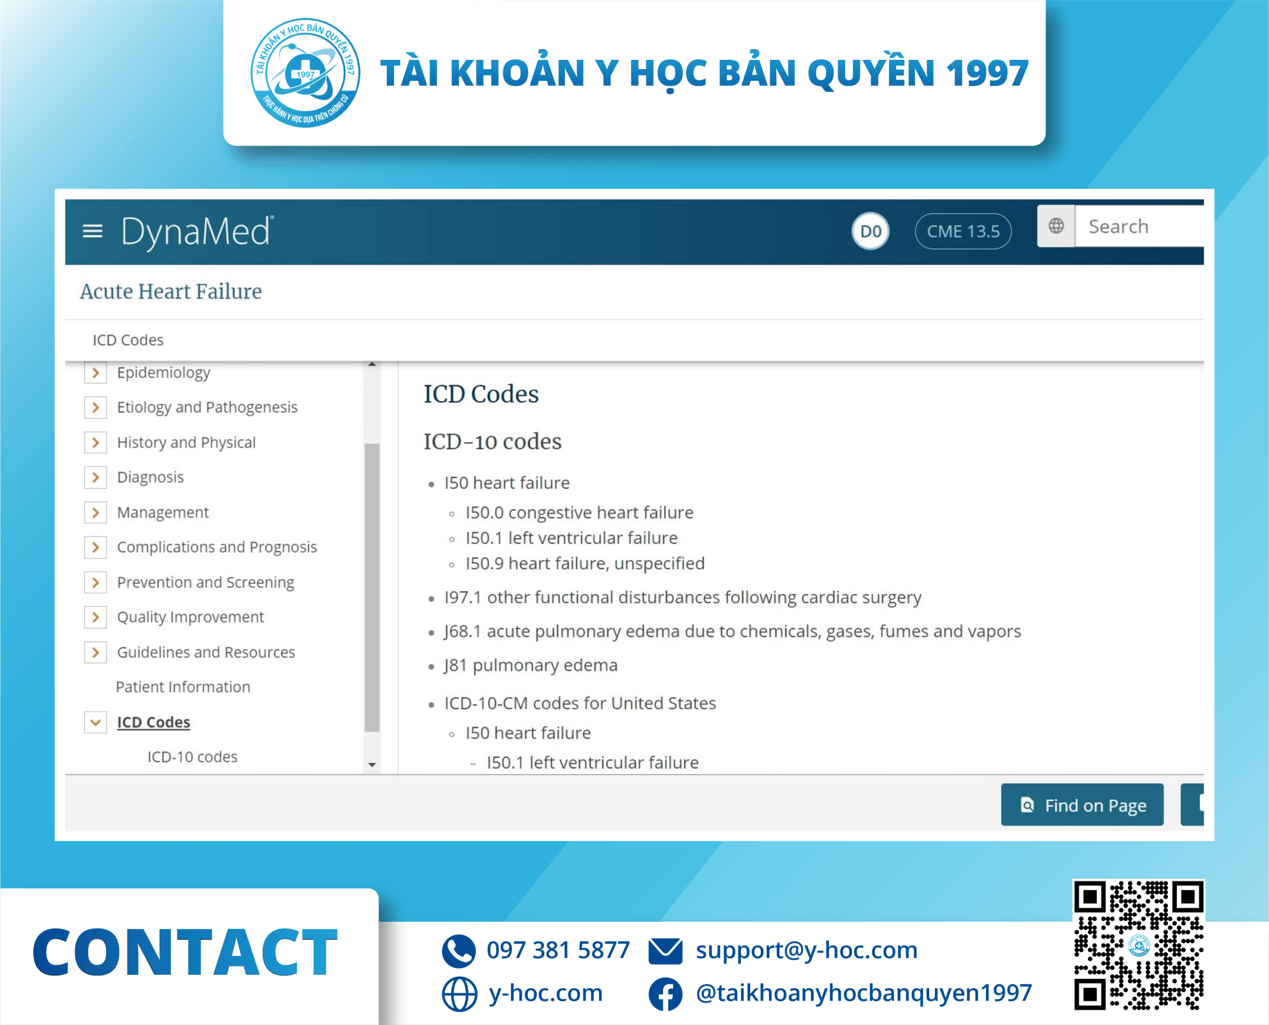Open the CME 13.5 credits button
Image resolution: width=1269 pixels, height=1025 pixels.
(x=963, y=231)
